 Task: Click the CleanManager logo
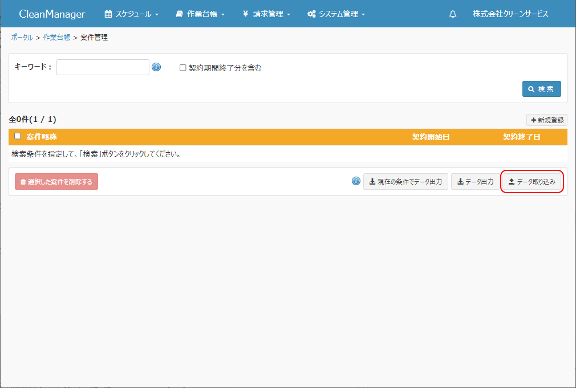(52, 14)
